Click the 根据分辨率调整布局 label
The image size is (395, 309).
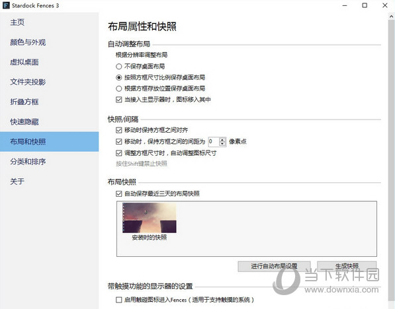coord(142,55)
